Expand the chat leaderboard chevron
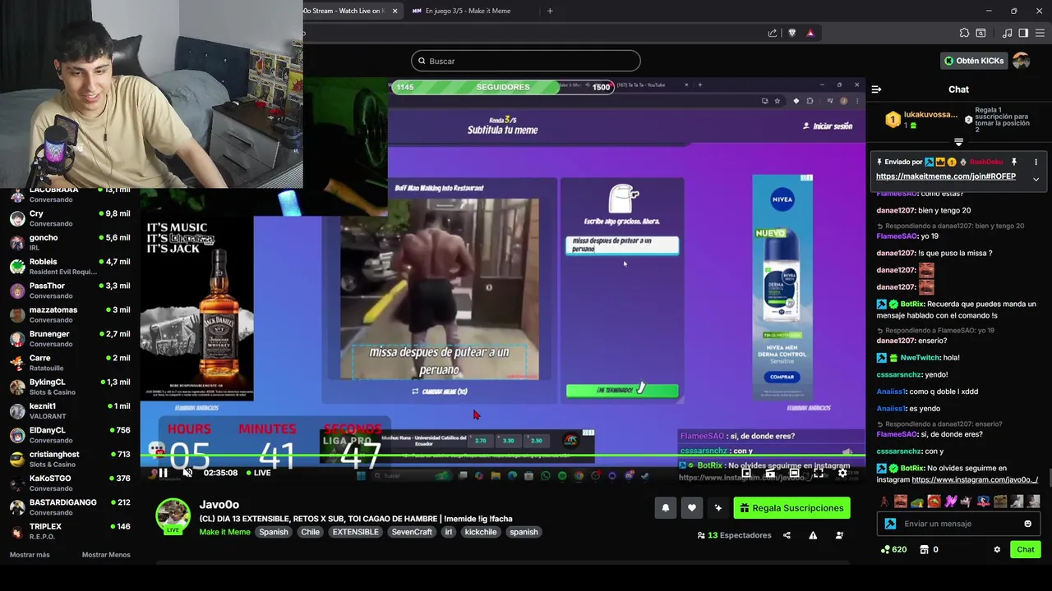This screenshot has height=591, width=1052. pyautogui.click(x=958, y=142)
